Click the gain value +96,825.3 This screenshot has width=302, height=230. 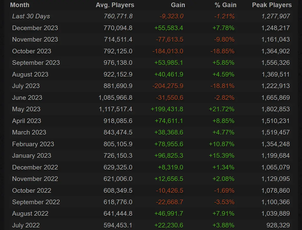tap(169, 155)
